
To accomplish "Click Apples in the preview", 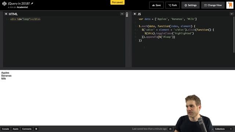I will [5, 73].
